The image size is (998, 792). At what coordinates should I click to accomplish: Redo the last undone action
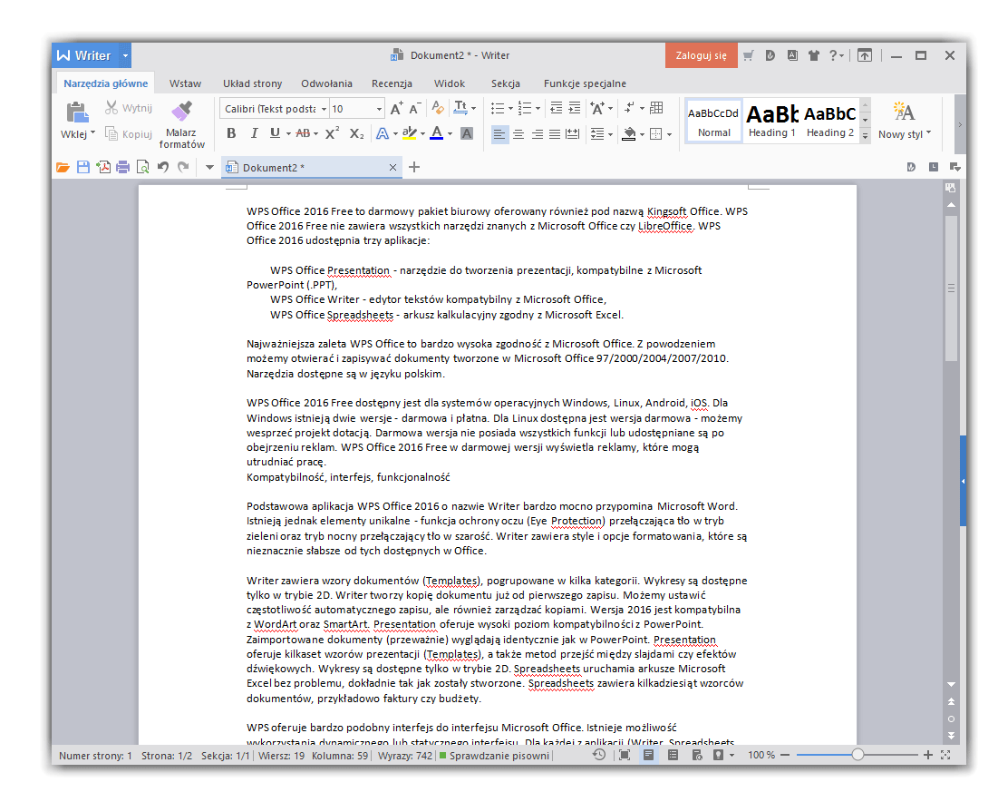click(183, 167)
